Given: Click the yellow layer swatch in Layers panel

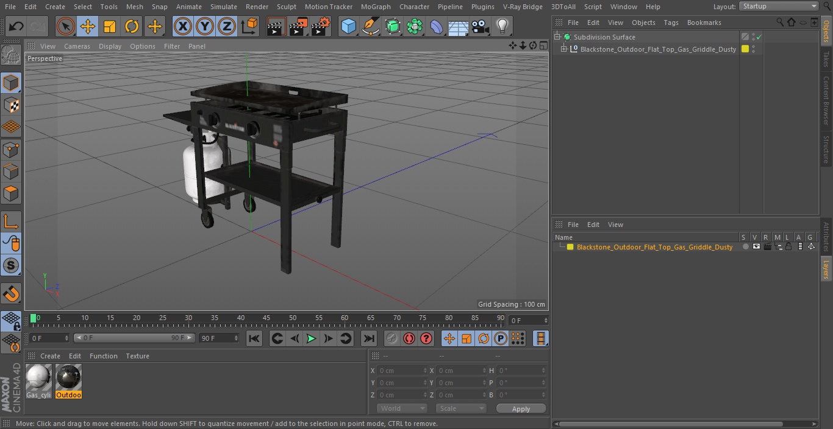Looking at the screenshot, I should 570,247.
